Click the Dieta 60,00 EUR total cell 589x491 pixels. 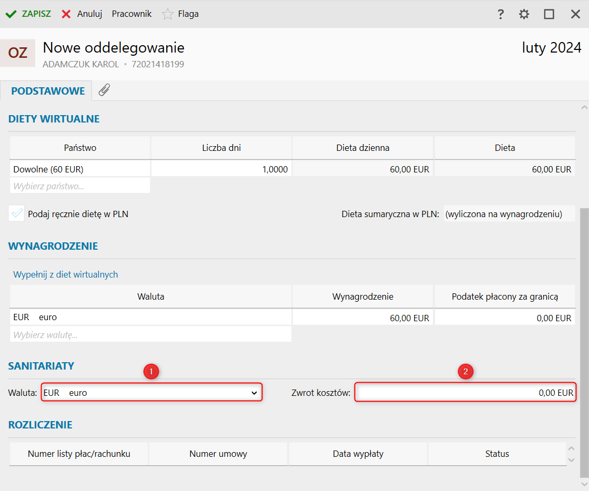tap(504, 169)
